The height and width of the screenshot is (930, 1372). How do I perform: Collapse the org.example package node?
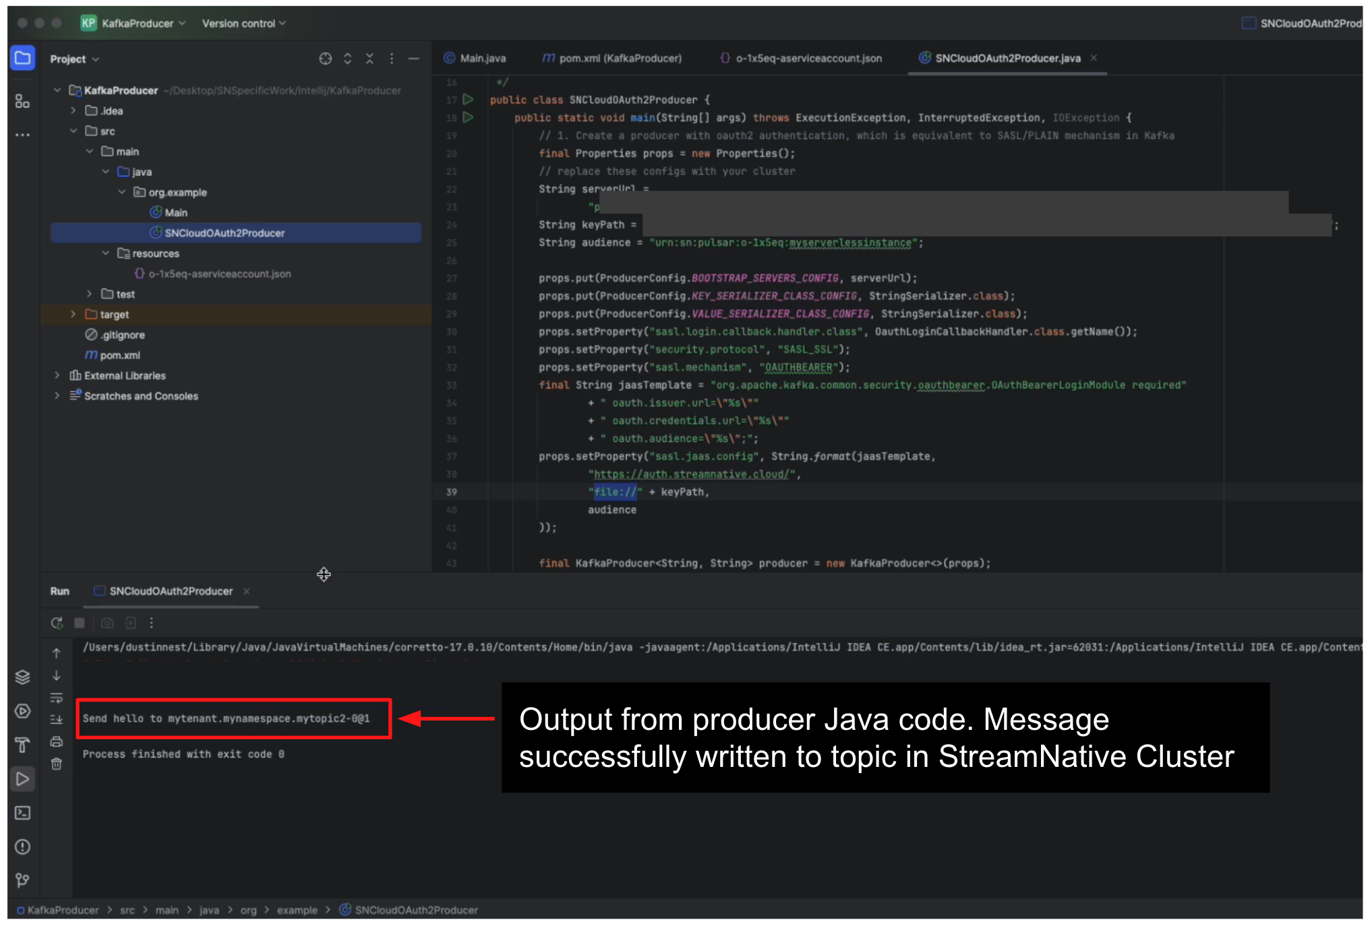122,192
